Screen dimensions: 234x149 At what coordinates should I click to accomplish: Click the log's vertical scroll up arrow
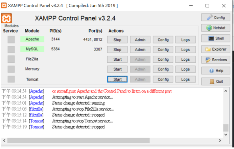point(226,91)
